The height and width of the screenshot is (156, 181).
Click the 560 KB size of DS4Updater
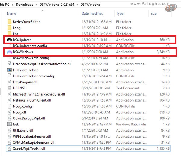pos(164,40)
